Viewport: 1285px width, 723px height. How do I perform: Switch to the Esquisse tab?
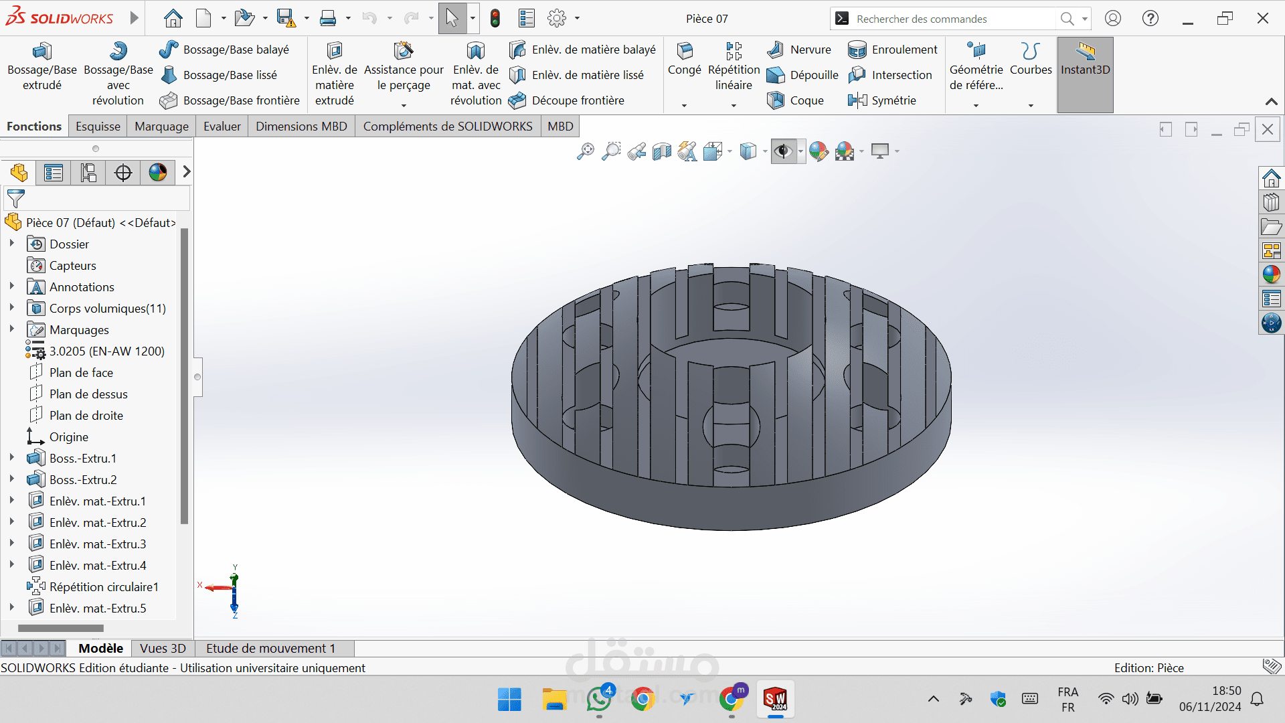click(98, 127)
